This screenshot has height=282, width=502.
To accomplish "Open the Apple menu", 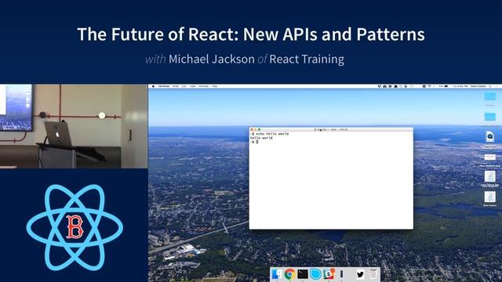I will [x=154, y=86].
